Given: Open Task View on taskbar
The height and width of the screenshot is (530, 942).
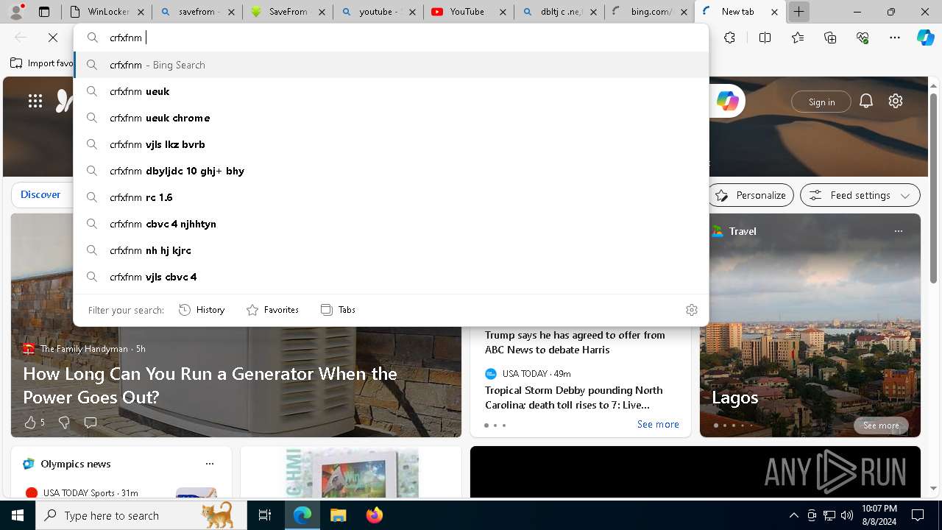Looking at the screenshot, I should click(x=265, y=515).
